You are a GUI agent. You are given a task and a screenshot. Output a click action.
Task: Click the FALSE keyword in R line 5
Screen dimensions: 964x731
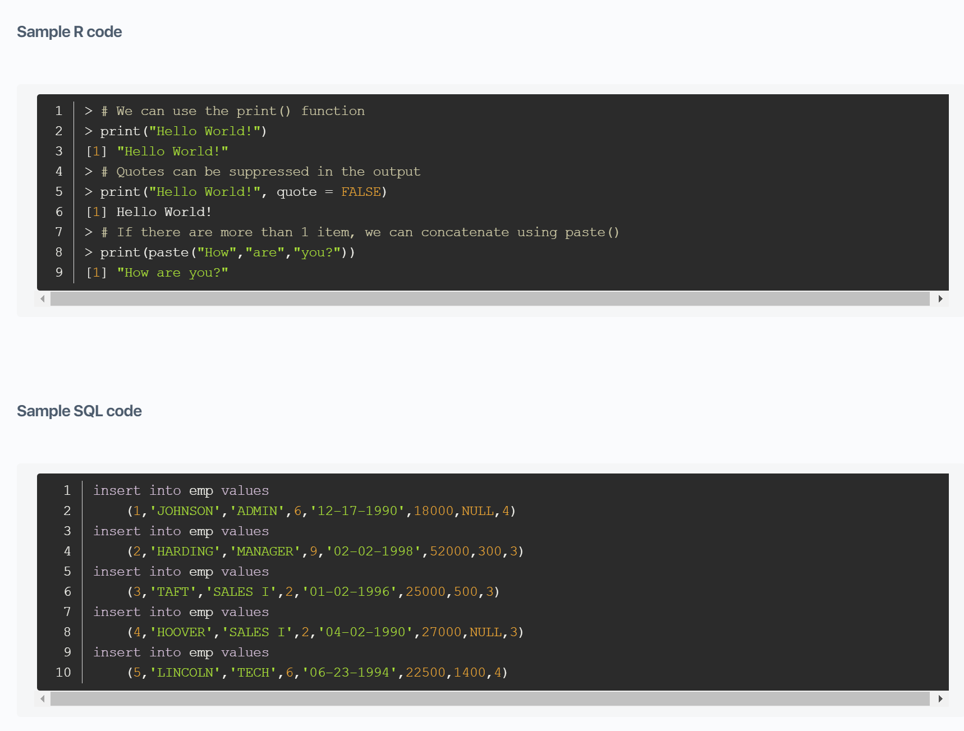(x=361, y=192)
